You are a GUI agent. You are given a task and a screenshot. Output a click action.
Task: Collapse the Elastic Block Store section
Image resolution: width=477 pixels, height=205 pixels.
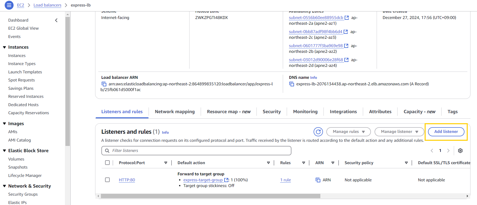click(x=4, y=151)
